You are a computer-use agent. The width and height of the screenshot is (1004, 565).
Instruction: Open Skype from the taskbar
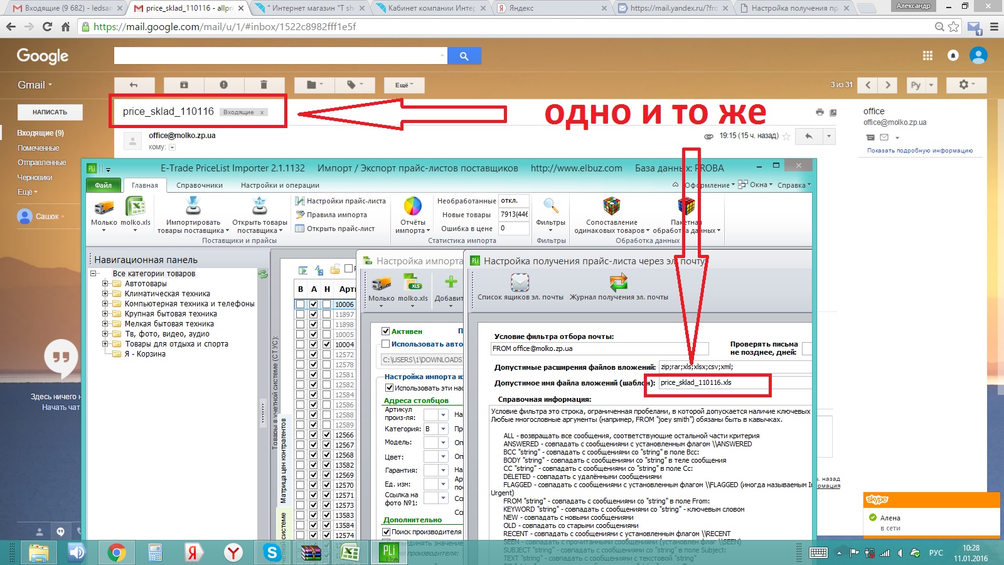tap(272, 552)
